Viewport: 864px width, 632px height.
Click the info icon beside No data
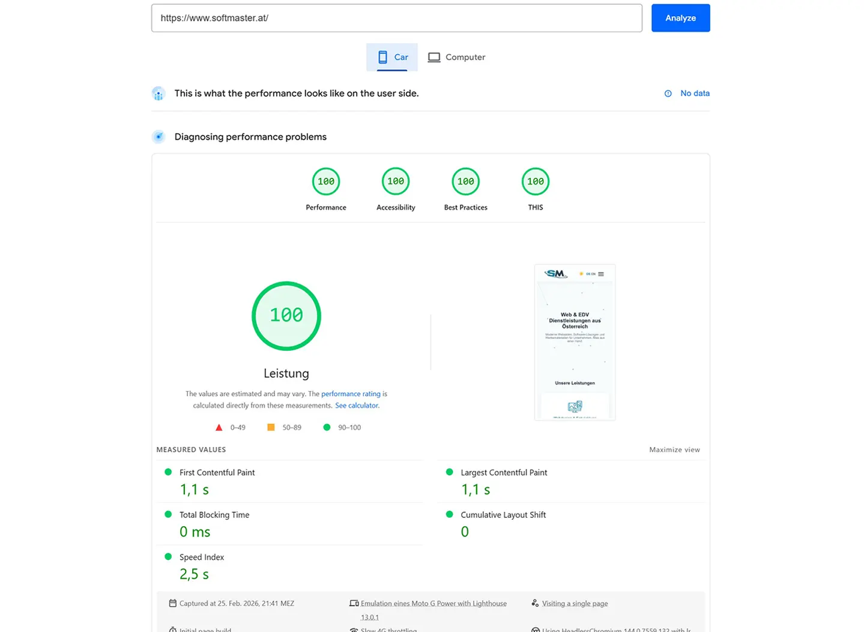(x=668, y=93)
